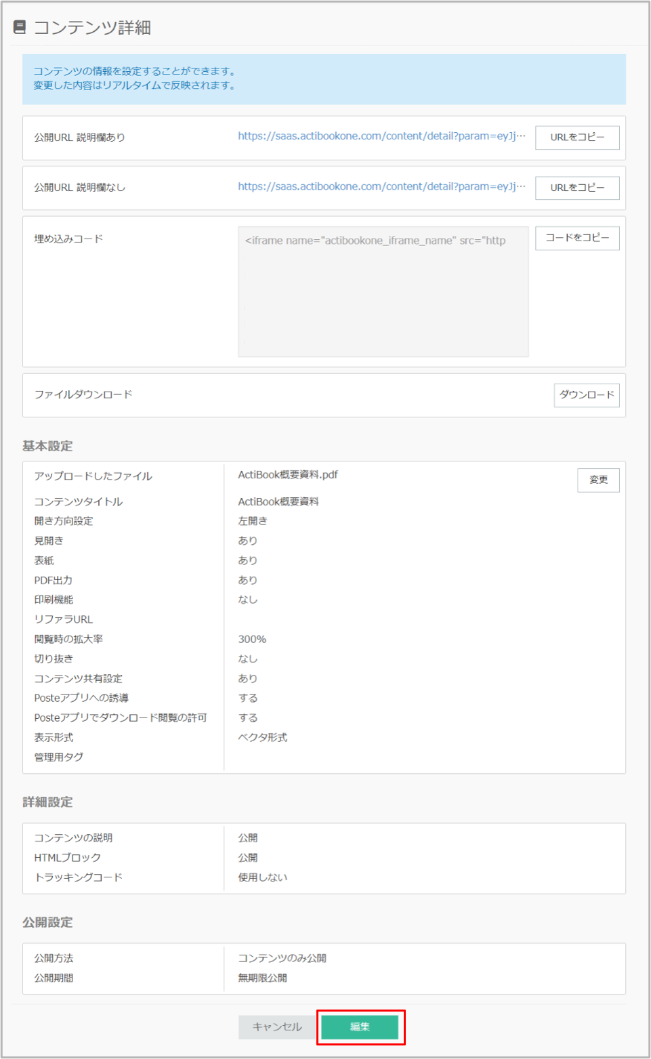
Task: Click the 300% zoom rate value
Action: (x=251, y=638)
